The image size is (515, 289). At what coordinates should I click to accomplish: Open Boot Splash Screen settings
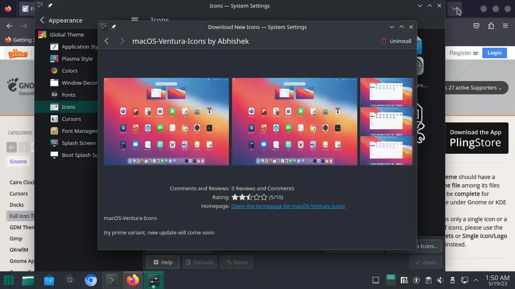(67, 155)
